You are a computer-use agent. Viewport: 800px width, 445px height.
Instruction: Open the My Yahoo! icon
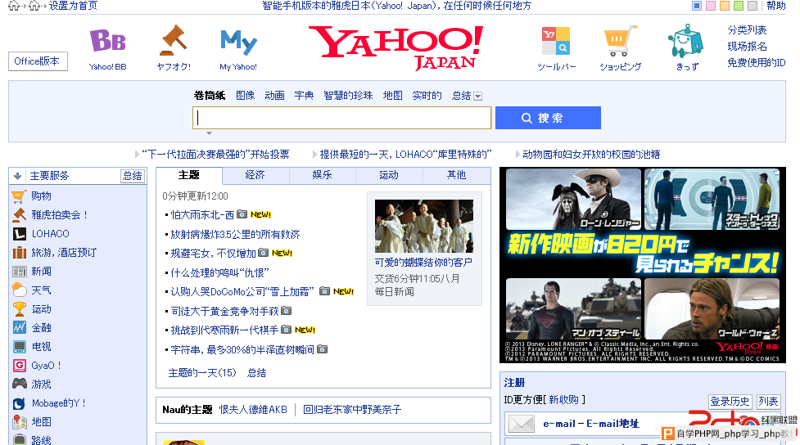238,43
